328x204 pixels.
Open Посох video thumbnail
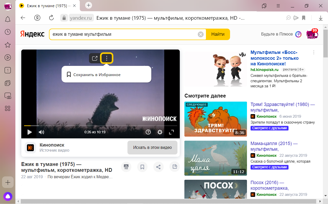[216, 189]
